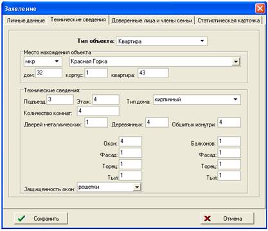The image size is (268, 231).
Task: Click the Балконов count field
Action: point(229,141)
